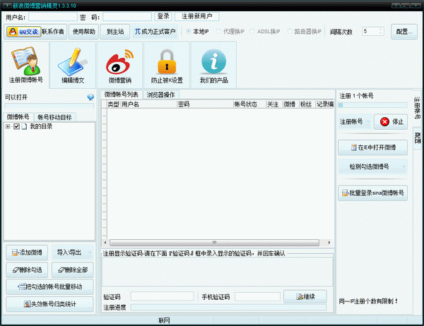Select the 代理换IP radio option
This screenshot has width=424, height=326.
(x=218, y=31)
